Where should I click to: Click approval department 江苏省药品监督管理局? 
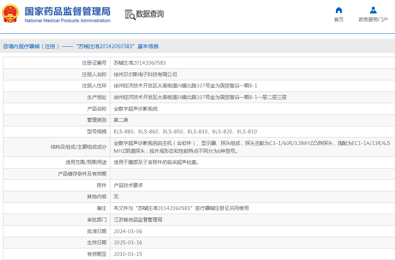pyautogui.click(x=138, y=220)
